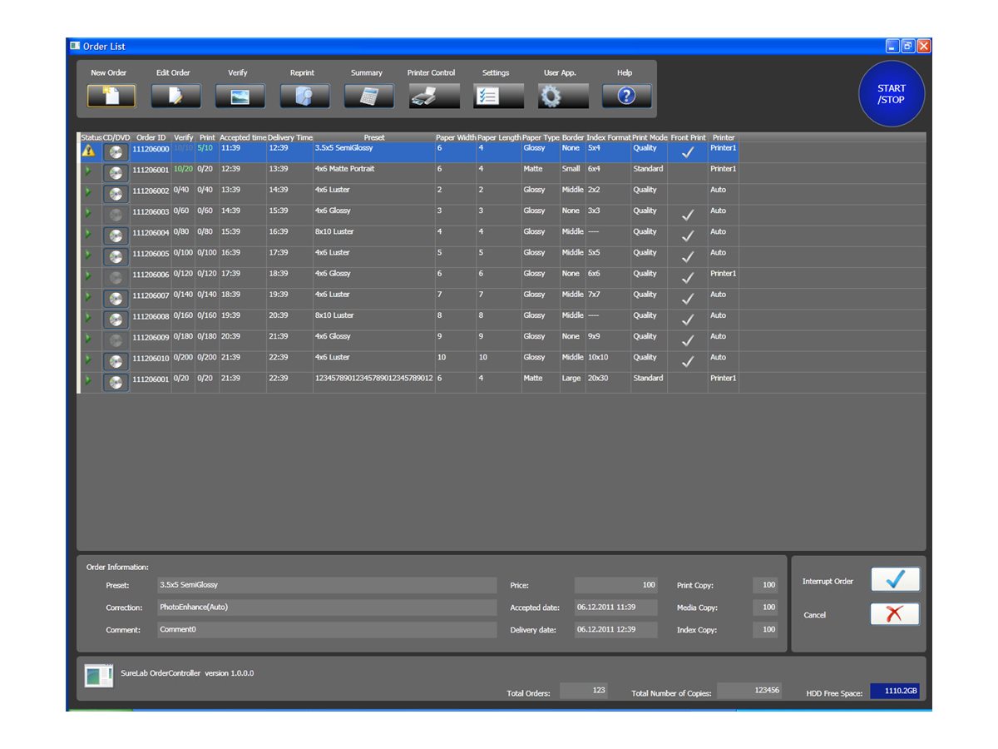Click the Reprint icon
The width and height of the screenshot is (998, 749).
[304, 96]
